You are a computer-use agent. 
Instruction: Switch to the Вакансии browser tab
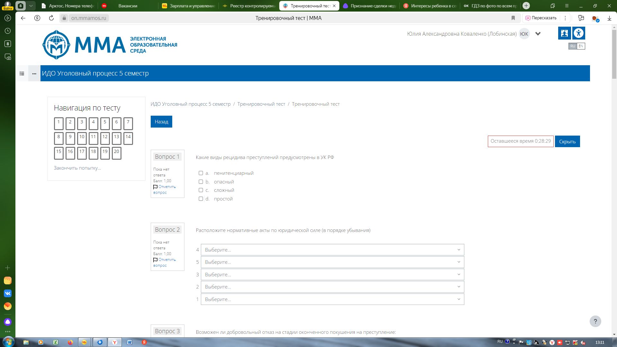(128, 6)
